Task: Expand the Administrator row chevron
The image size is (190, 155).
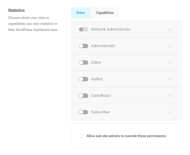Action: pos(170,46)
